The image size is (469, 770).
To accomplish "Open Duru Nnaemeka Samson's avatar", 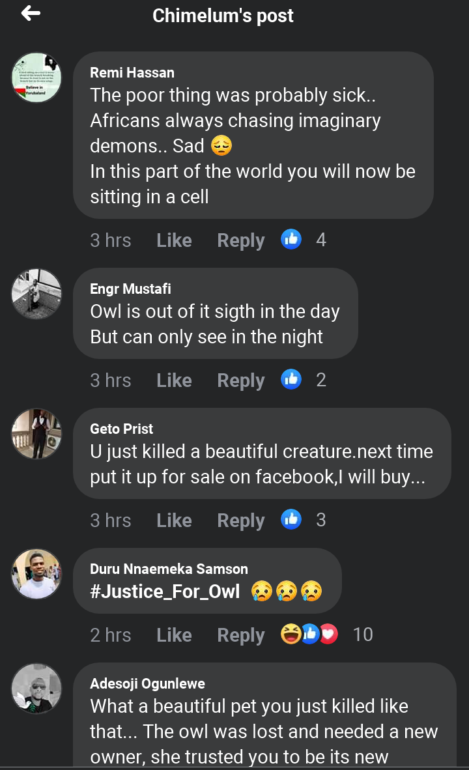I will tap(36, 574).
